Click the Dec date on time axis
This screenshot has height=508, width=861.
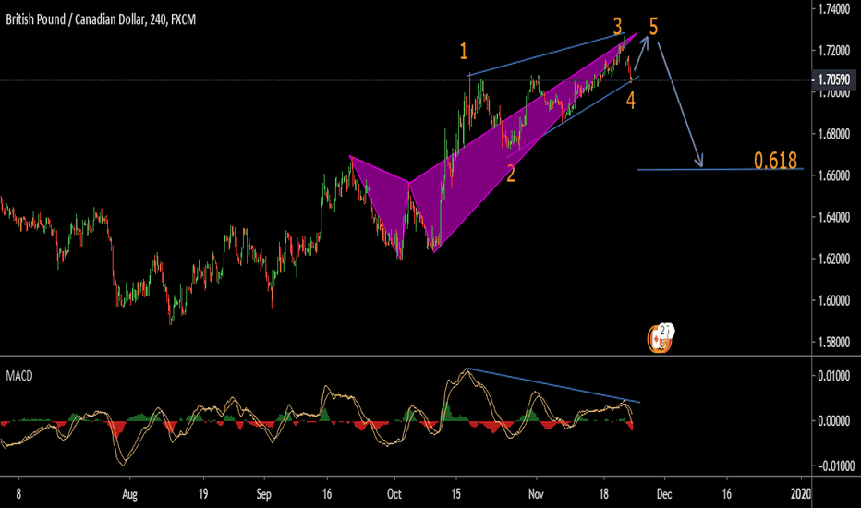point(665,494)
